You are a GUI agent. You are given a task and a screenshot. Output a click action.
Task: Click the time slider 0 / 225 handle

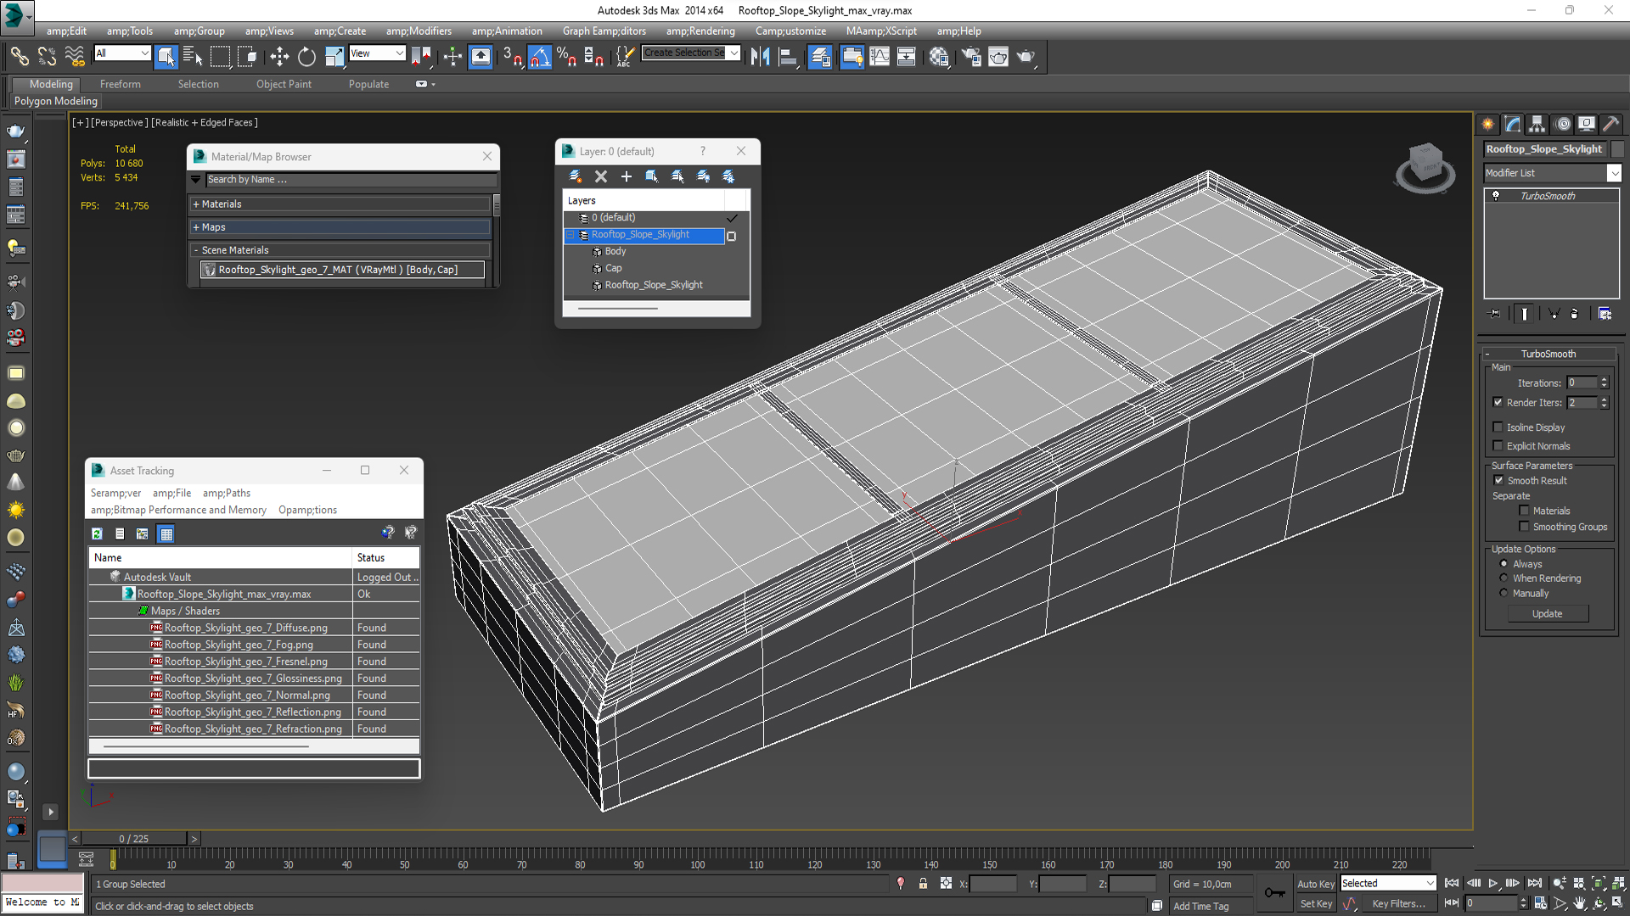coord(133,839)
